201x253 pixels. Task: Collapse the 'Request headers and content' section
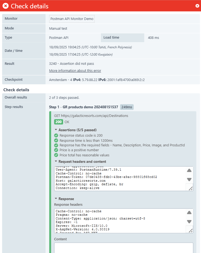56,161
